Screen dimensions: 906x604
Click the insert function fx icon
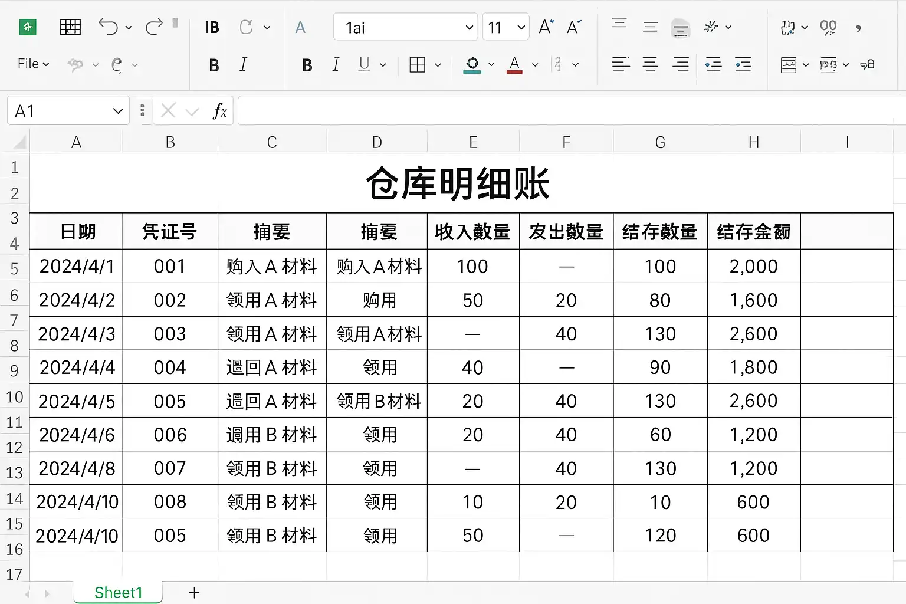click(219, 111)
